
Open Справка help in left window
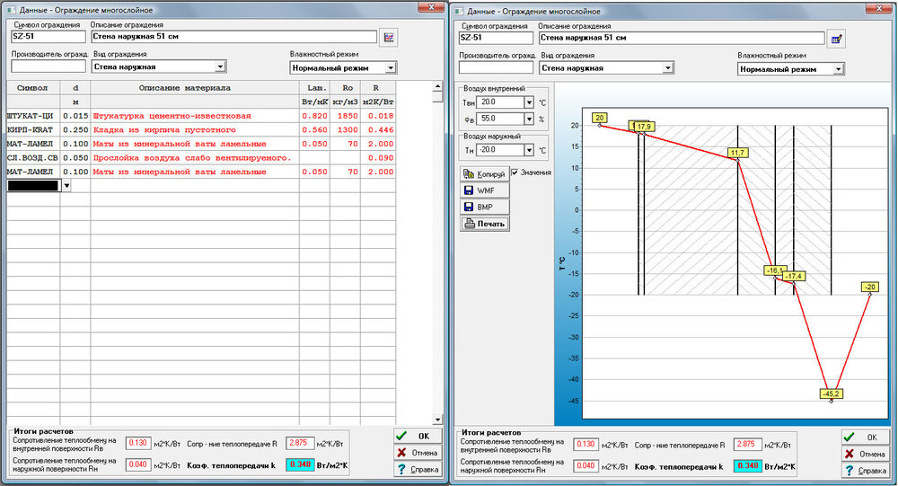tap(418, 469)
